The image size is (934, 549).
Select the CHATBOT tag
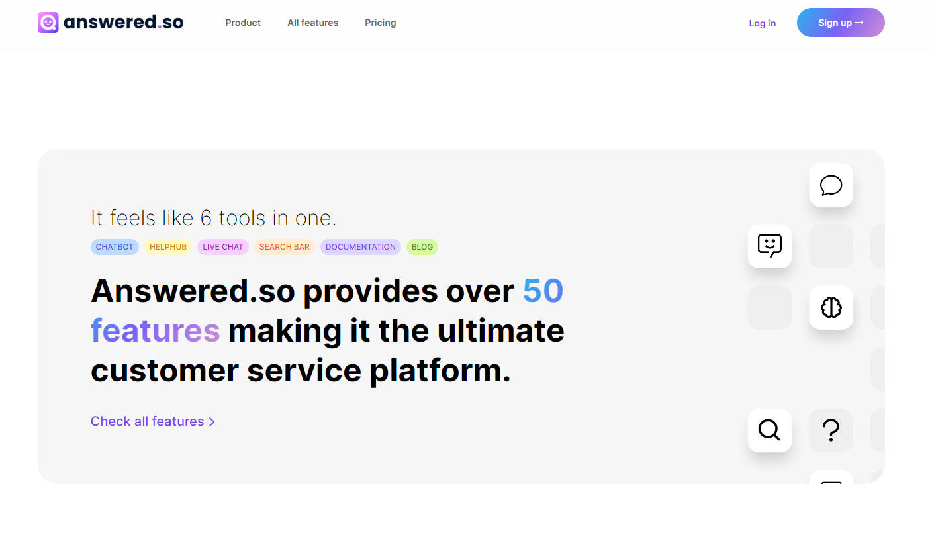pyautogui.click(x=115, y=247)
